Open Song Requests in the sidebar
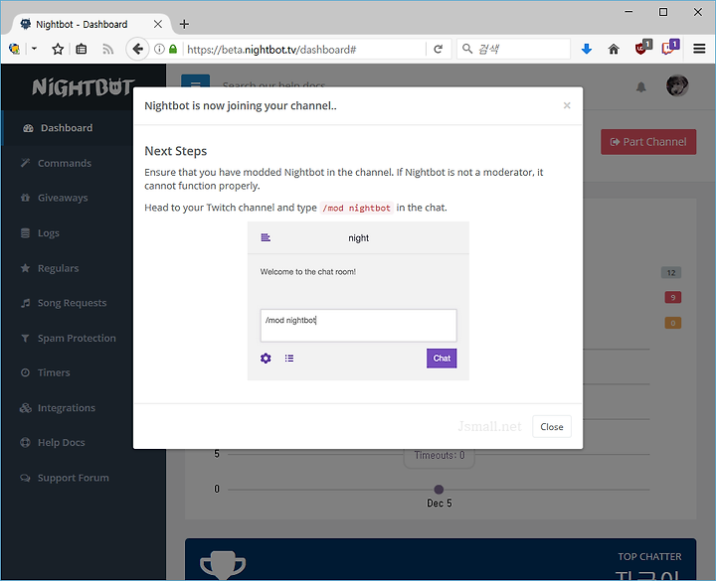 click(72, 303)
